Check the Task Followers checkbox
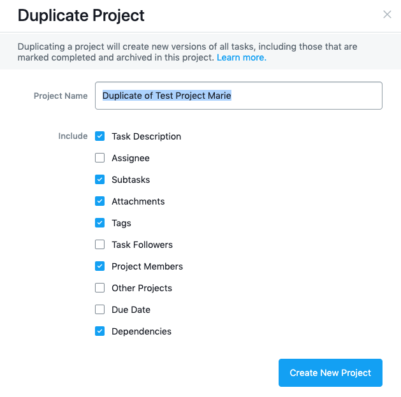This screenshot has width=401, height=397. tap(99, 245)
